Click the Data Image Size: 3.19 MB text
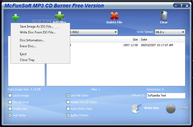 point(24,89)
